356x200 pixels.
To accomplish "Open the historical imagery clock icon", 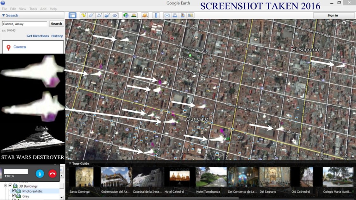I will [126, 15].
